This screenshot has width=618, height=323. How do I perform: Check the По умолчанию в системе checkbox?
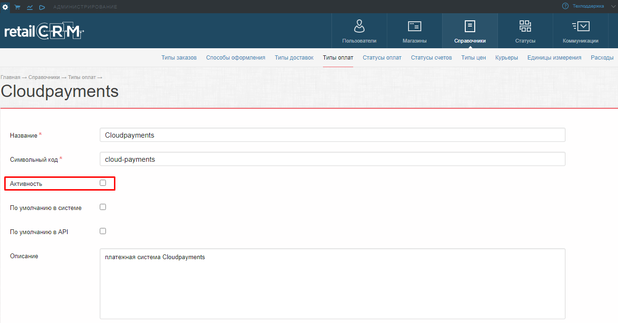tap(103, 207)
